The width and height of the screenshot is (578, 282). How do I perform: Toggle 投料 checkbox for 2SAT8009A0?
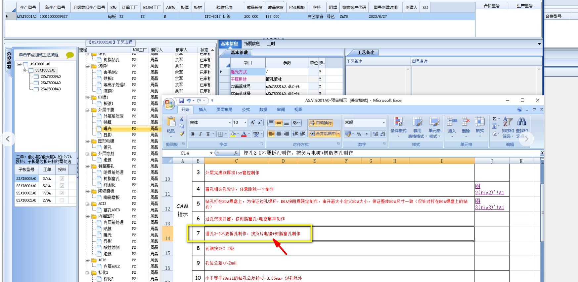coord(62,178)
